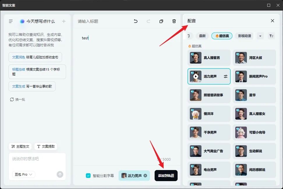
Task: Click the 添加到轨道 button
Action: pos(166,176)
